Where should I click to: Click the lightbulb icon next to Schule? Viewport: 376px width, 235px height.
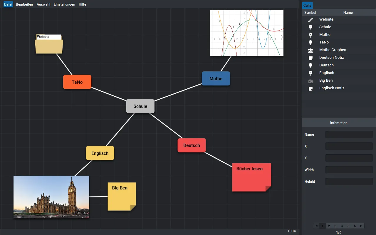(x=310, y=27)
